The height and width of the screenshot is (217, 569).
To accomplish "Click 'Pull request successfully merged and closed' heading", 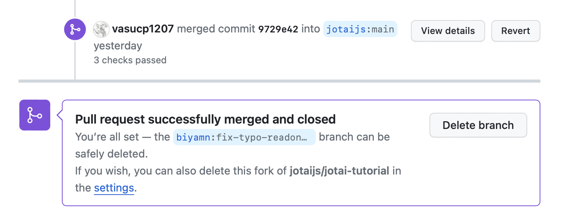I will tap(205, 119).
